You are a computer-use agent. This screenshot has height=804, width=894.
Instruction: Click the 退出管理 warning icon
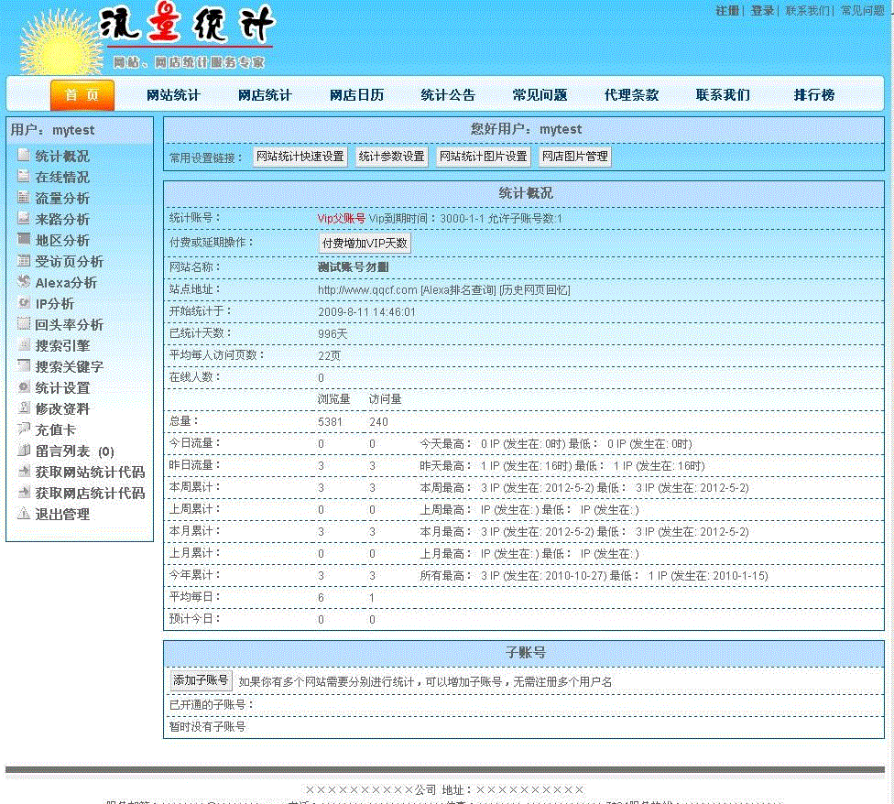pos(24,514)
